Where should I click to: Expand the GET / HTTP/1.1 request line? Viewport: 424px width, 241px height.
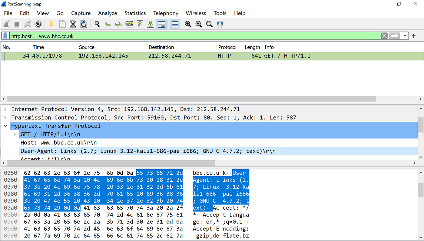click(15, 134)
